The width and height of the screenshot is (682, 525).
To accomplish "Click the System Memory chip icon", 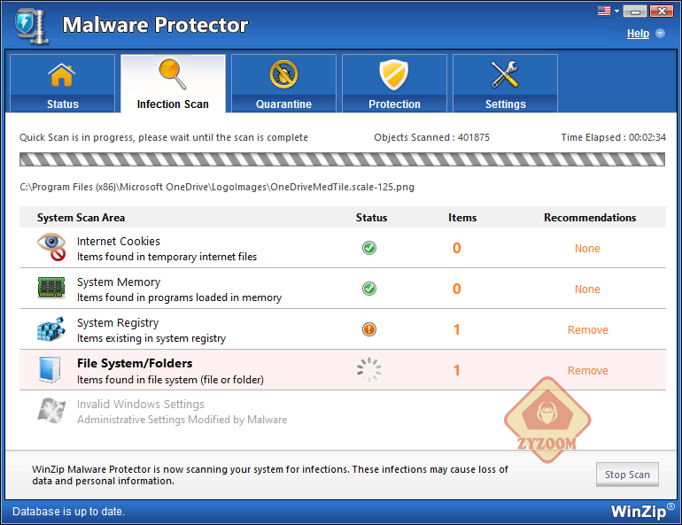I will [51, 287].
